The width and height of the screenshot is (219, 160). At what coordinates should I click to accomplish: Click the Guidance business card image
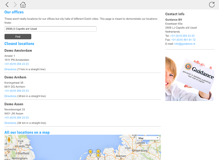point(190,79)
